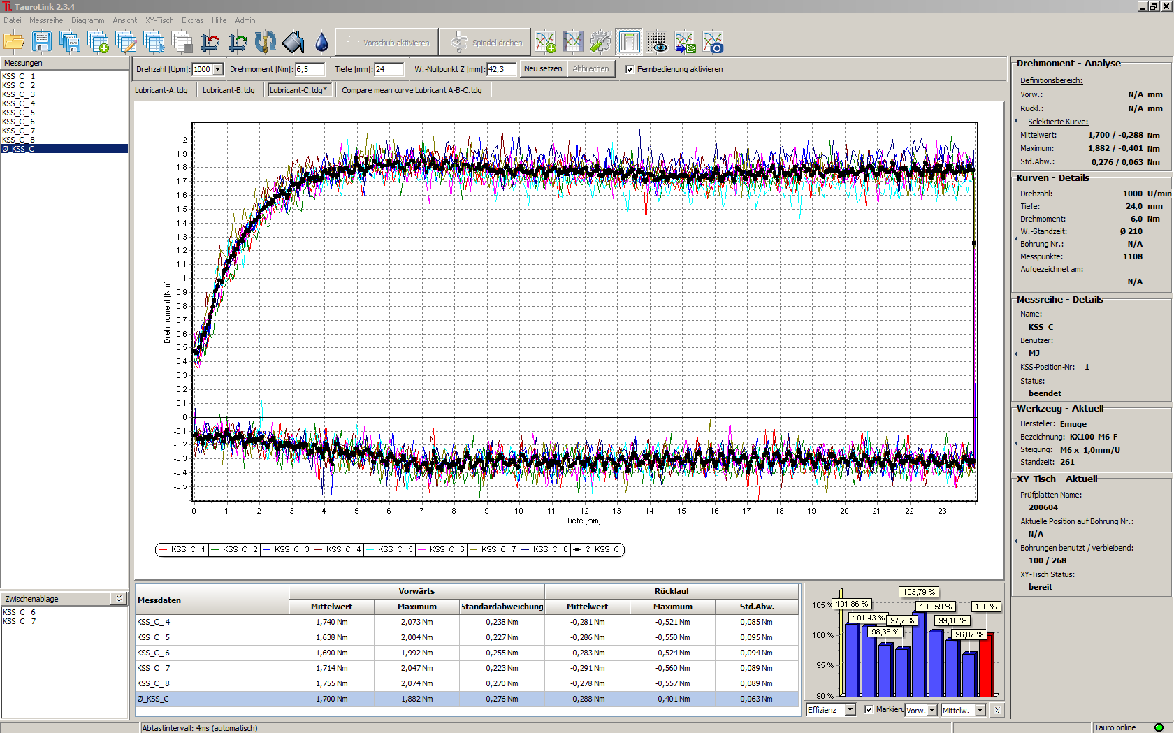This screenshot has height=733, width=1174.
Task: Click the green-arrow axis positioning icon
Action: tap(238, 42)
